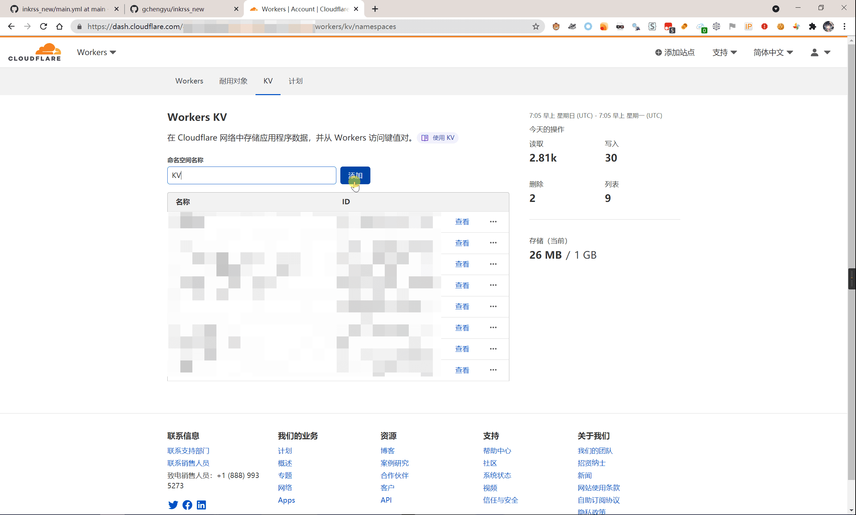Reload the Cloudflare page
The image size is (856, 515).
coord(43,26)
